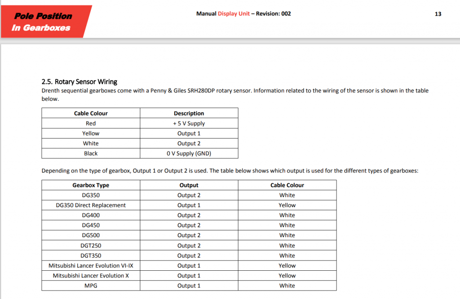The width and height of the screenshot is (460, 299).
Task: Click the 'Black' cable colour cell
Action: (x=91, y=153)
